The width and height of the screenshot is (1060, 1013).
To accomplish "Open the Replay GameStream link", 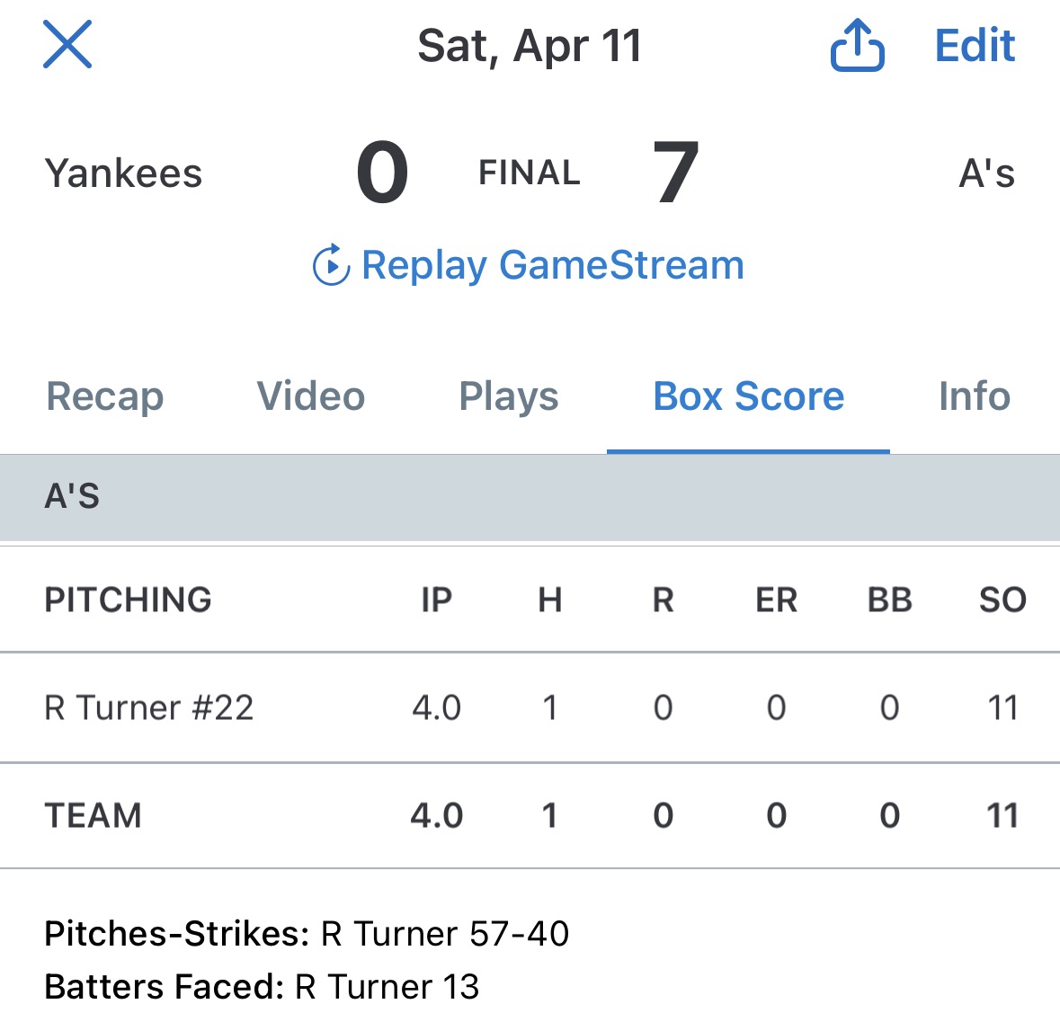I will tap(552, 265).
